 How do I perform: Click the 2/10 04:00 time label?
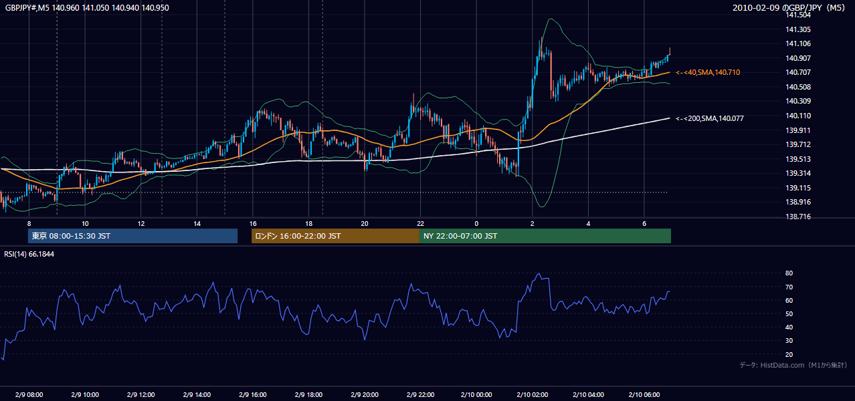point(588,395)
